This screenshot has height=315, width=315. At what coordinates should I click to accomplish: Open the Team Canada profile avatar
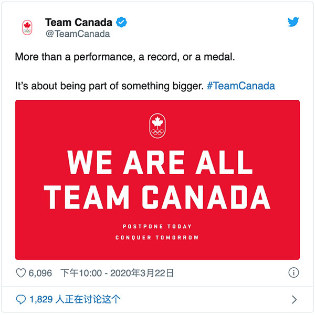pos(27,28)
